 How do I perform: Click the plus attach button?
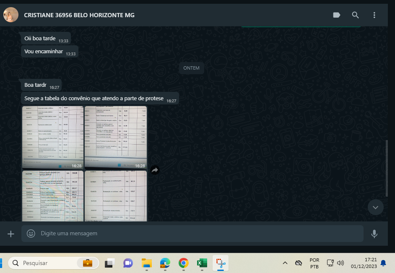11,234
